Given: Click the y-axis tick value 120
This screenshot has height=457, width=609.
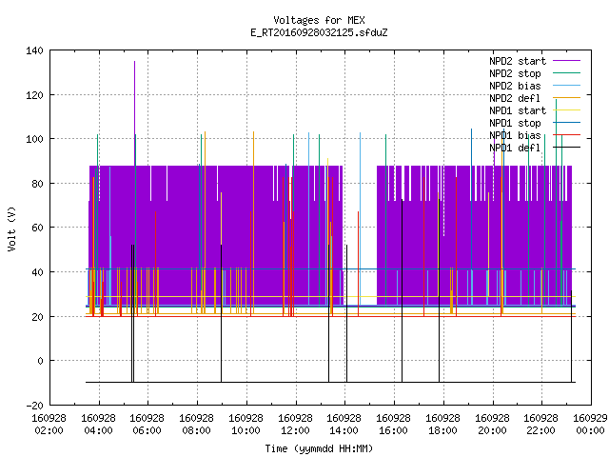Looking at the screenshot, I should (x=34, y=95).
